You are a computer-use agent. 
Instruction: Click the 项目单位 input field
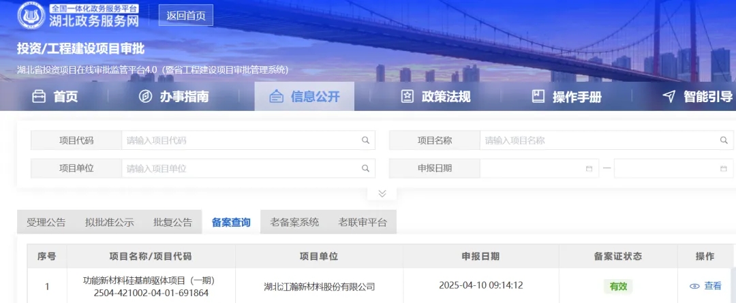(x=248, y=168)
